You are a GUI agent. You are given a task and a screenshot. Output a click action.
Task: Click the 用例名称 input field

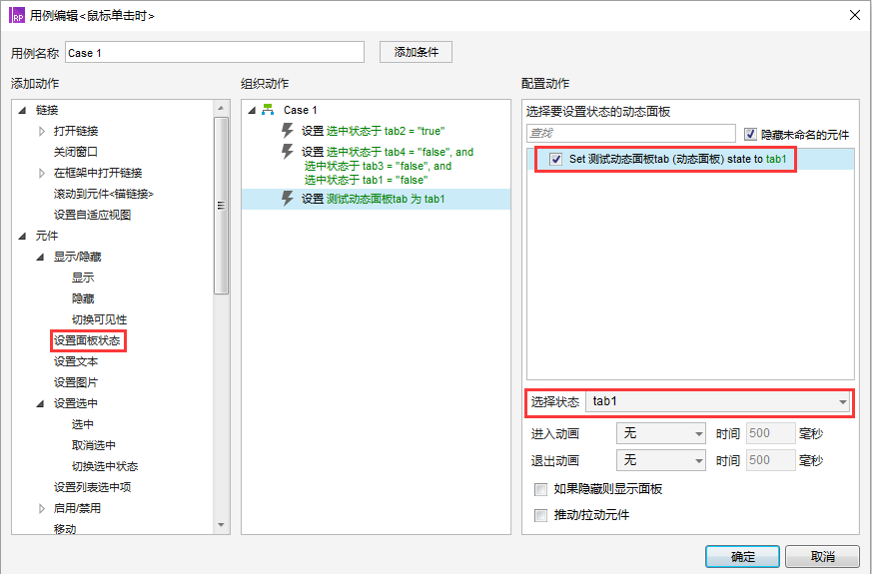coord(215,52)
